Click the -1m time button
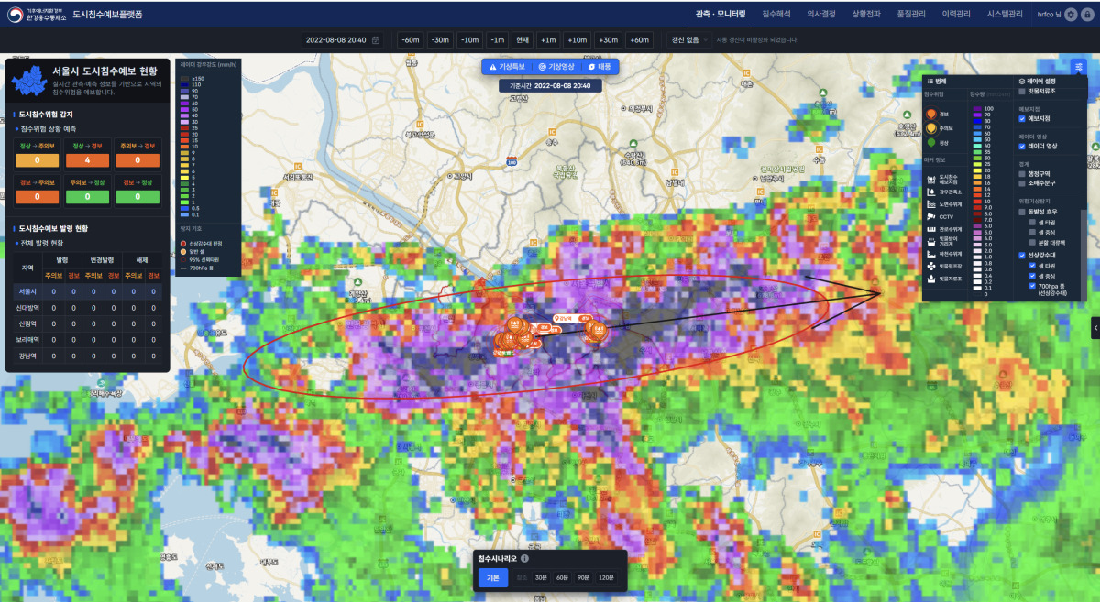 (497, 40)
